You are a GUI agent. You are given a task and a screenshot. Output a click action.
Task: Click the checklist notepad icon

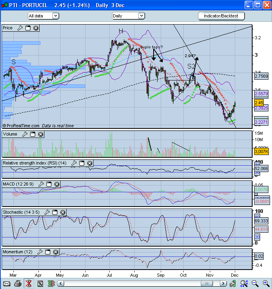click(40, 283)
